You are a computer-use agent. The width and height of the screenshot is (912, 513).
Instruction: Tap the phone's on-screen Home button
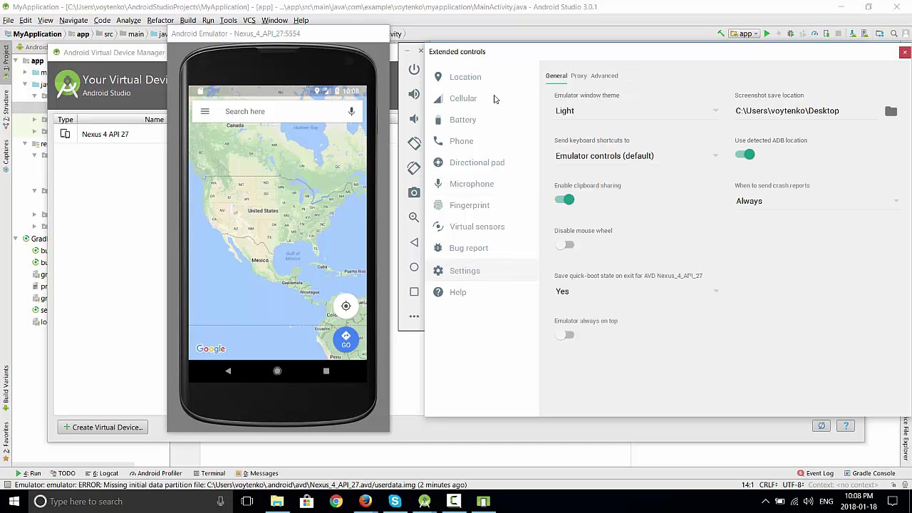tap(277, 370)
